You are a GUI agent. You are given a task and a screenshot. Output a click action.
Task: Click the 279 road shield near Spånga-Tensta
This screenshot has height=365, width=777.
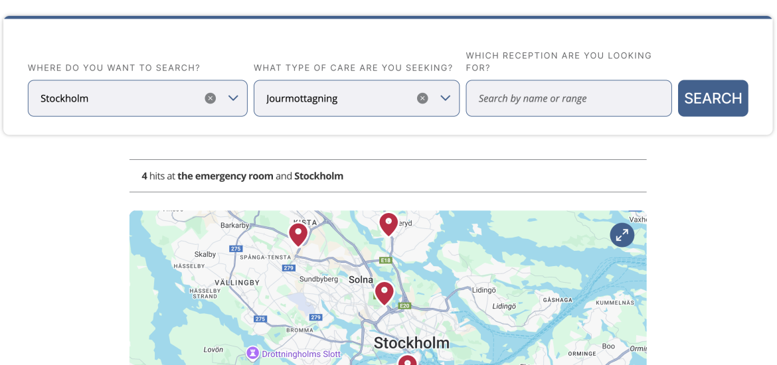coord(288,268)
